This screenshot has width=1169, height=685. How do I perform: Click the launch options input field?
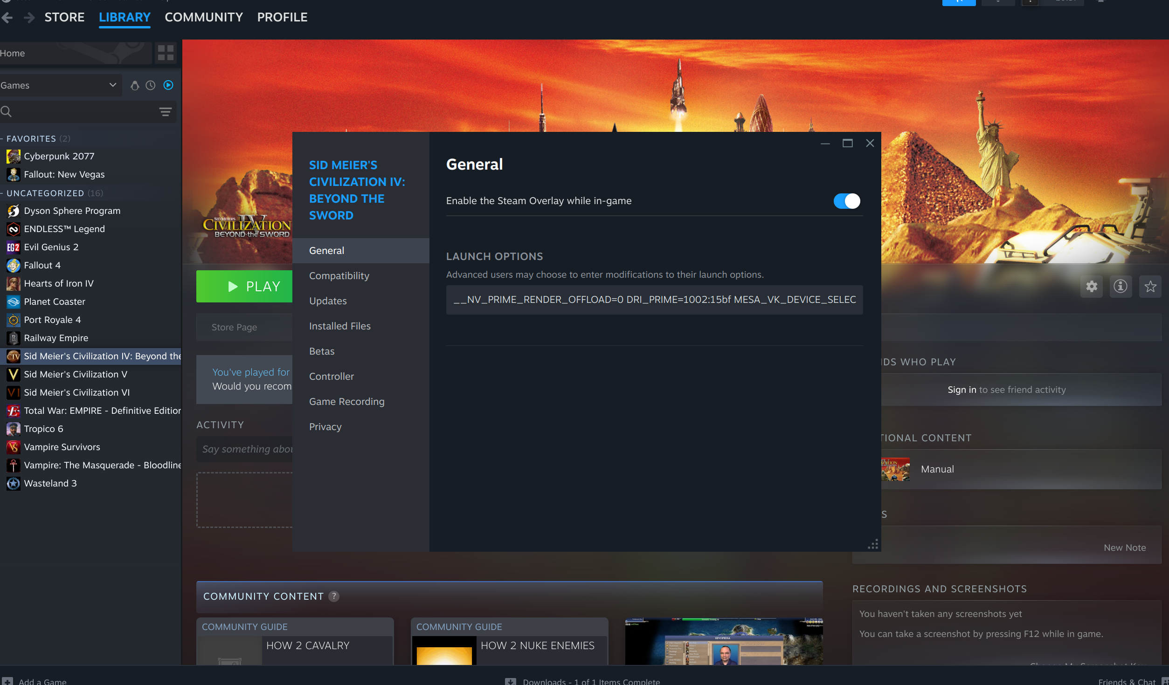(x=654, y=300)
